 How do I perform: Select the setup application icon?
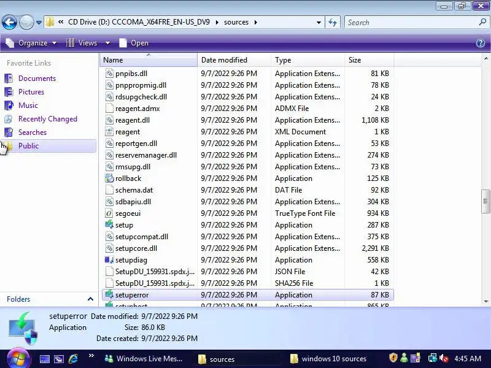pos(109,224)
